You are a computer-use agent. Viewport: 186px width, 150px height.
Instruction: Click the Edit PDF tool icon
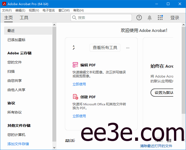[75, 65]
